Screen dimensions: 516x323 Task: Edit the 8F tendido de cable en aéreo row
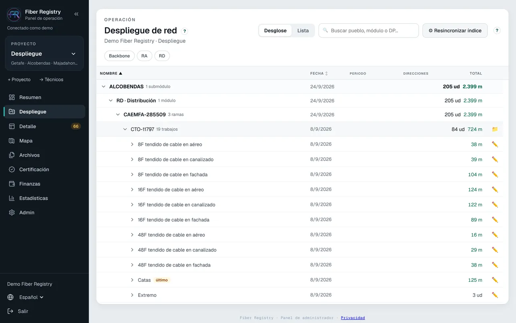click(x=495, y=144)
